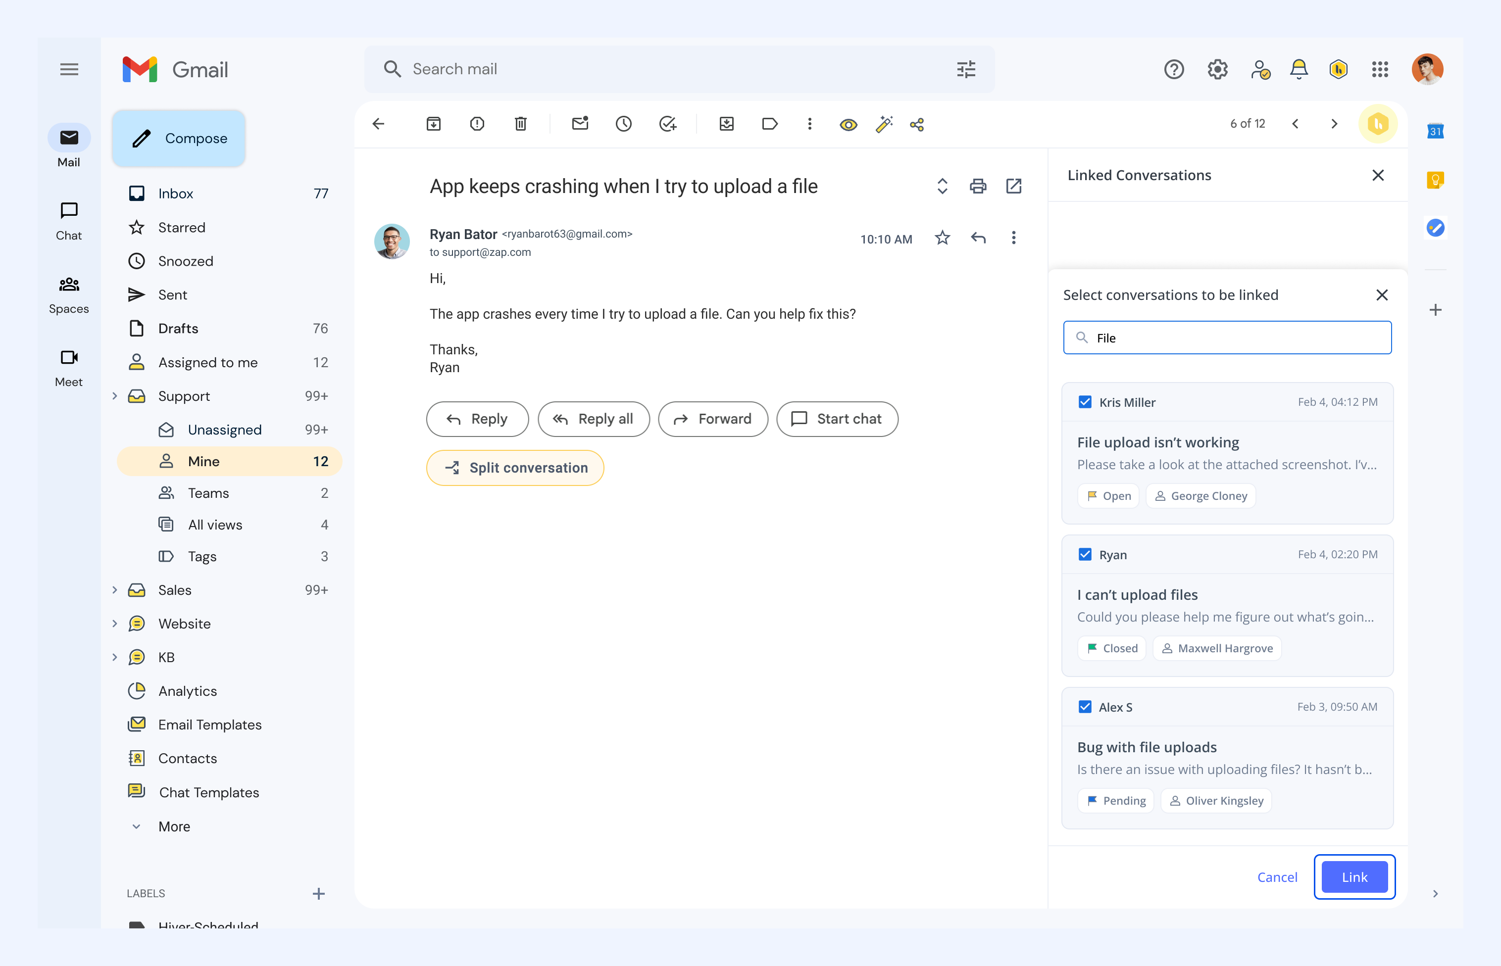Expand or collapse all messages in conversation

point(942,186)
